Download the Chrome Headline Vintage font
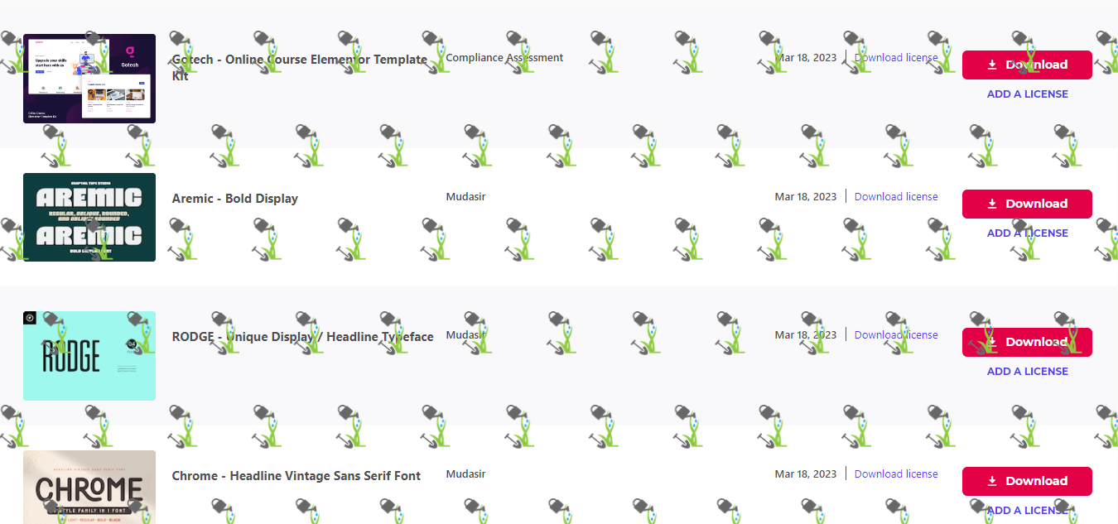Image resolution: width=1118 pixels, height=524 pixels. coord(1027,481)
